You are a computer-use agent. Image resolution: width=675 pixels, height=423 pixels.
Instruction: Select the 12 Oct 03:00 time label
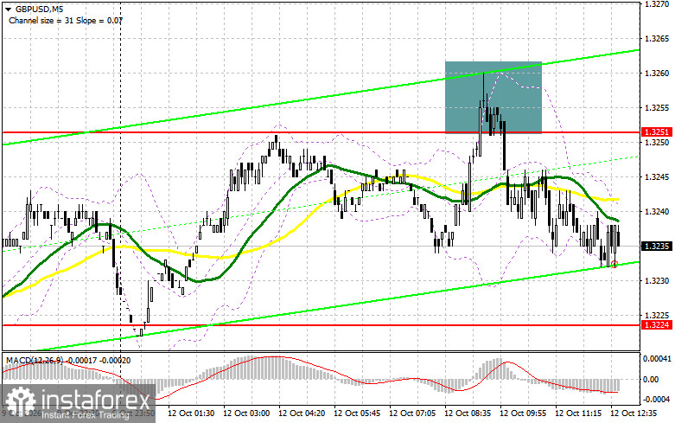pos(246,413)
